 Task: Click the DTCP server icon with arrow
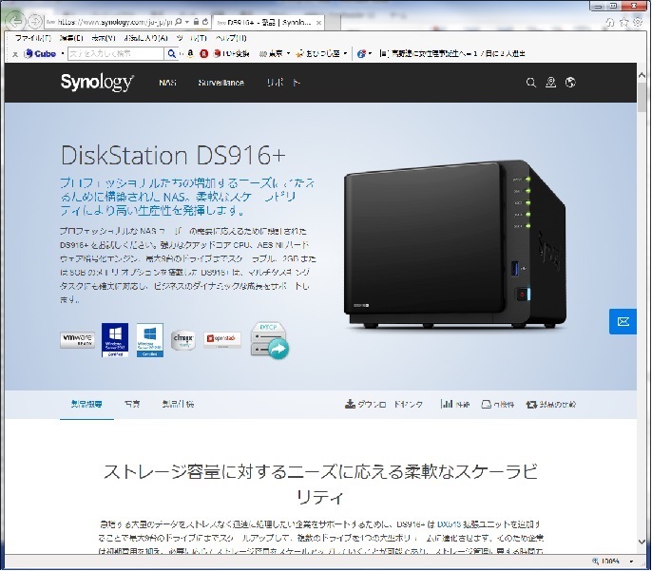(270, 340)
